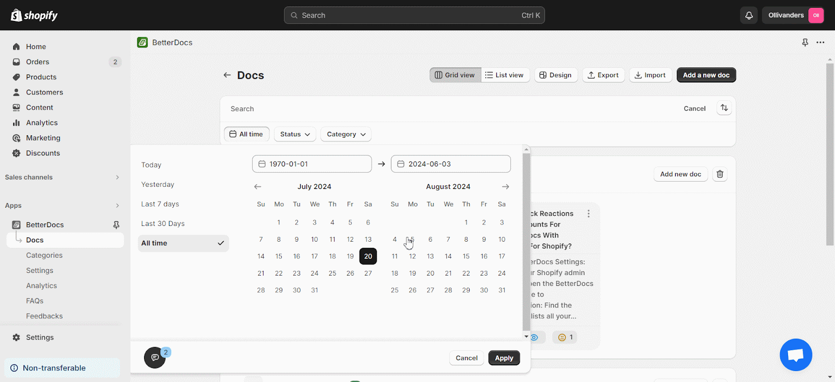Unpin BetterDocs app in sidebar

coord(116,225)
